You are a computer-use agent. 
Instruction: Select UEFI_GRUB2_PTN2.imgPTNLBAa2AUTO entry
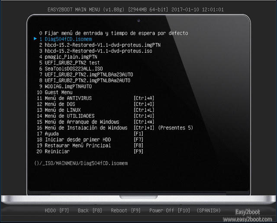point(85,81)
